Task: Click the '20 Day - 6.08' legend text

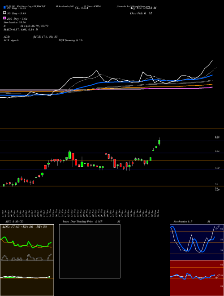Action: (16, 8)
